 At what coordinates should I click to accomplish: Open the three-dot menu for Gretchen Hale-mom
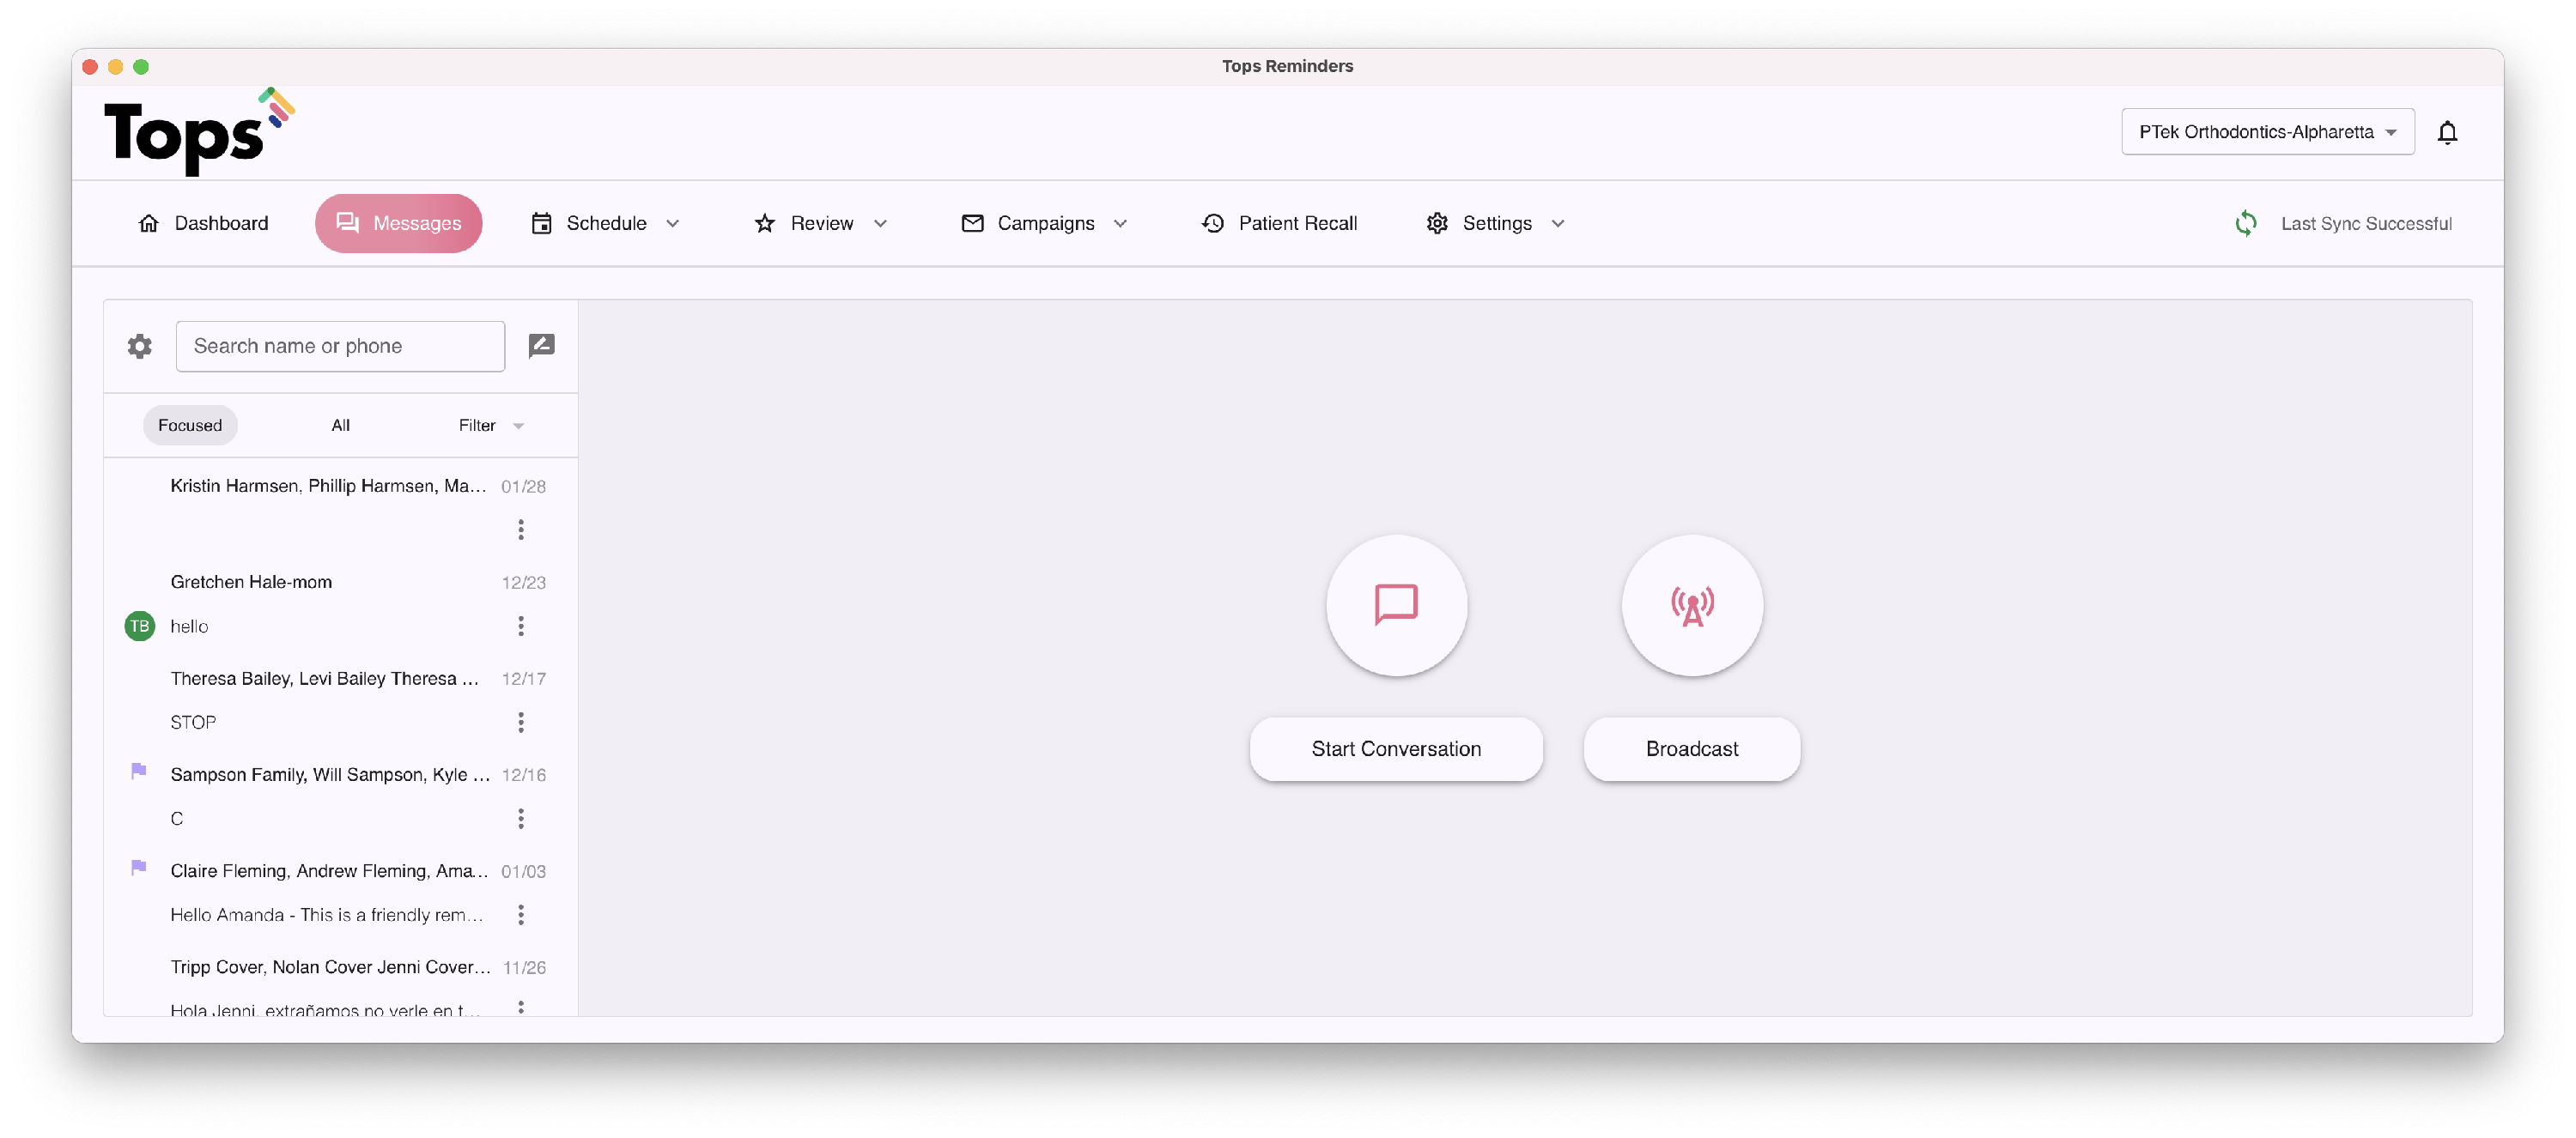520,626
